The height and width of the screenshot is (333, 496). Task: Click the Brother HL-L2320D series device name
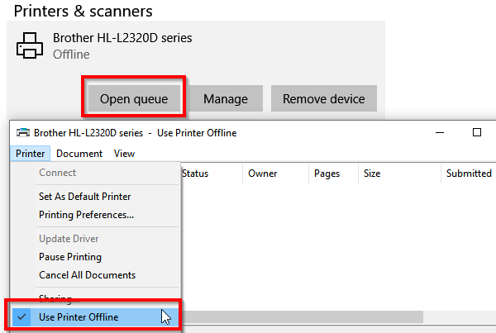pos(122,38)
